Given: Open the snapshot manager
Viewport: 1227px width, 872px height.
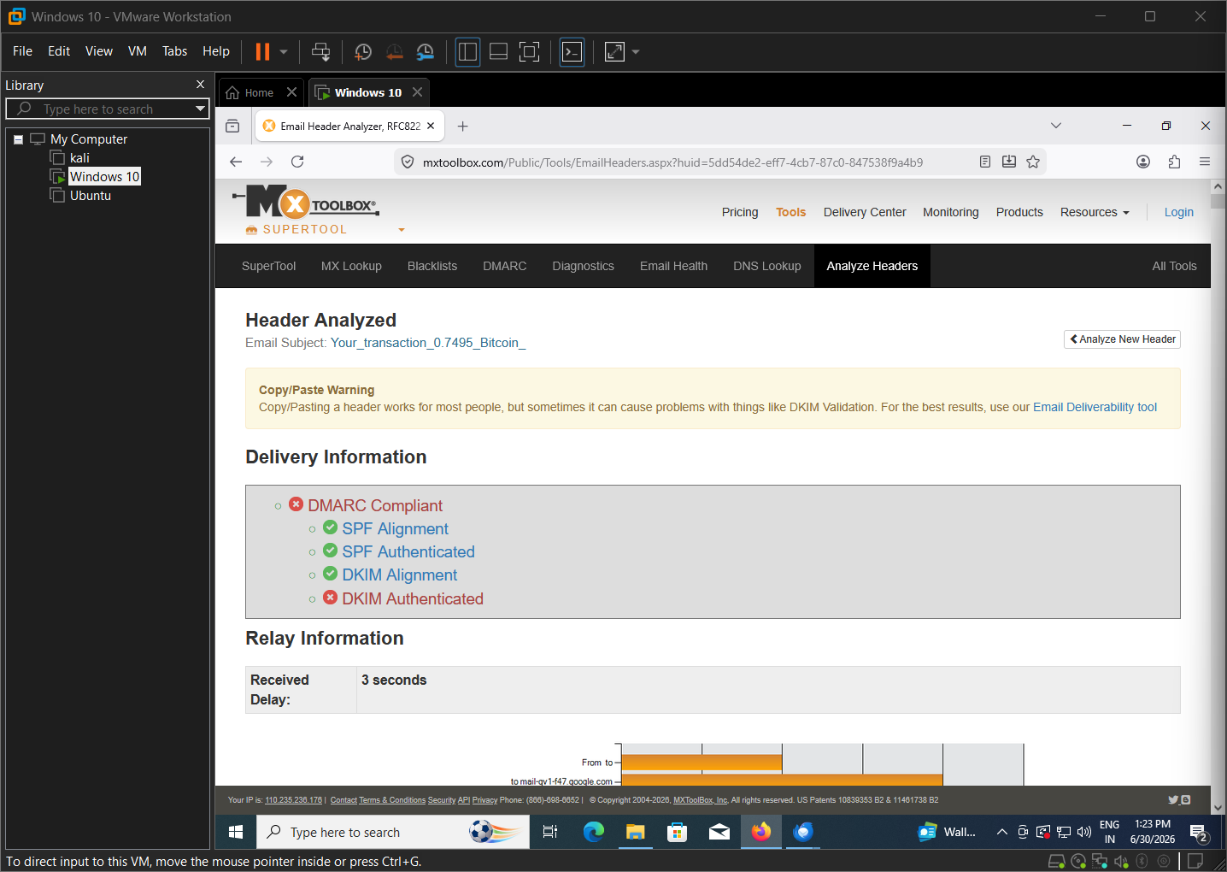Looking at the screenshot, I should (425, 52).
